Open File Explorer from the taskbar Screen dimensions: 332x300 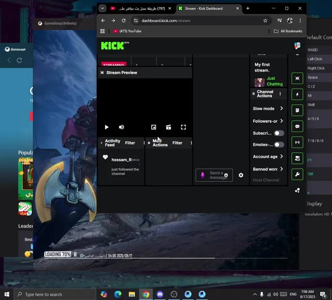(132, 294)
